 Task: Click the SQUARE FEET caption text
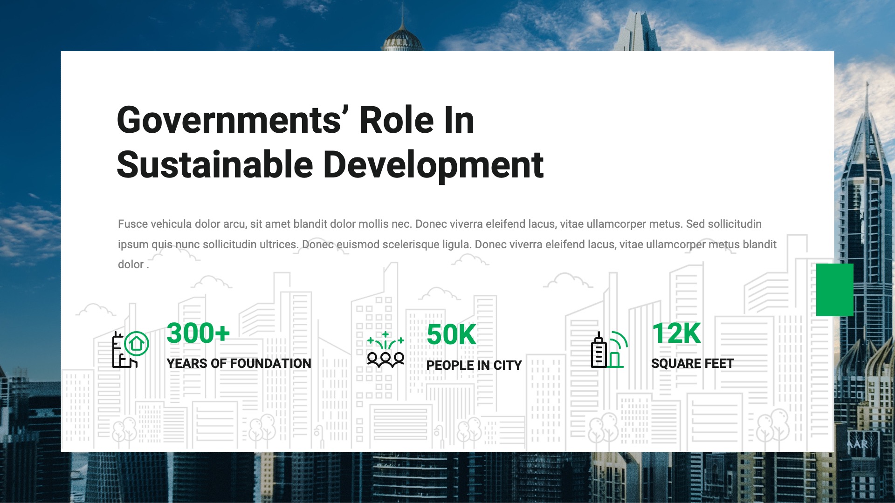click(x=693, y=363)
